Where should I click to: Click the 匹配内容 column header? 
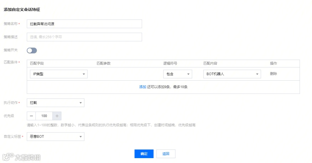click(210, 63)
